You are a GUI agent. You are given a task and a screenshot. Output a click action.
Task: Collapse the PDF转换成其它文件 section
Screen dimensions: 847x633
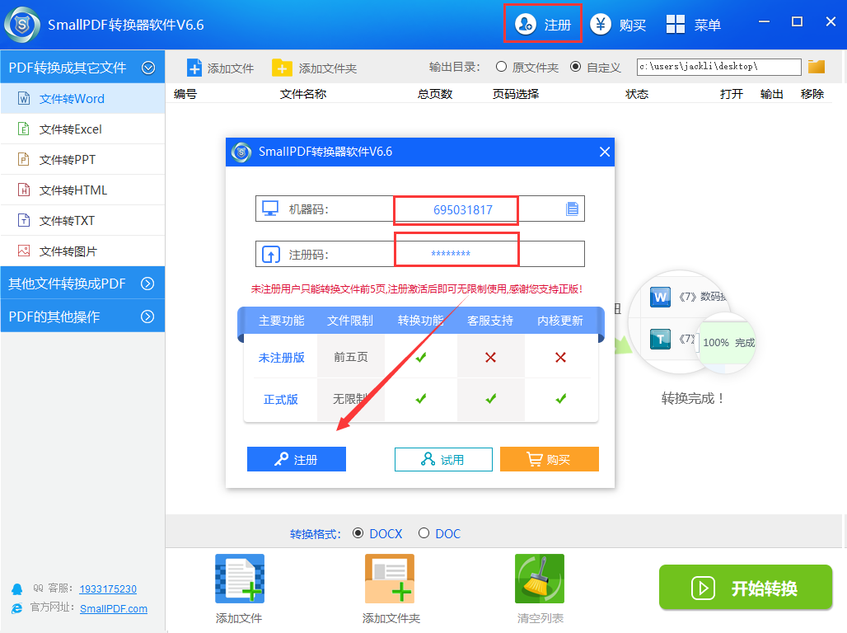[x=148, y=68]
